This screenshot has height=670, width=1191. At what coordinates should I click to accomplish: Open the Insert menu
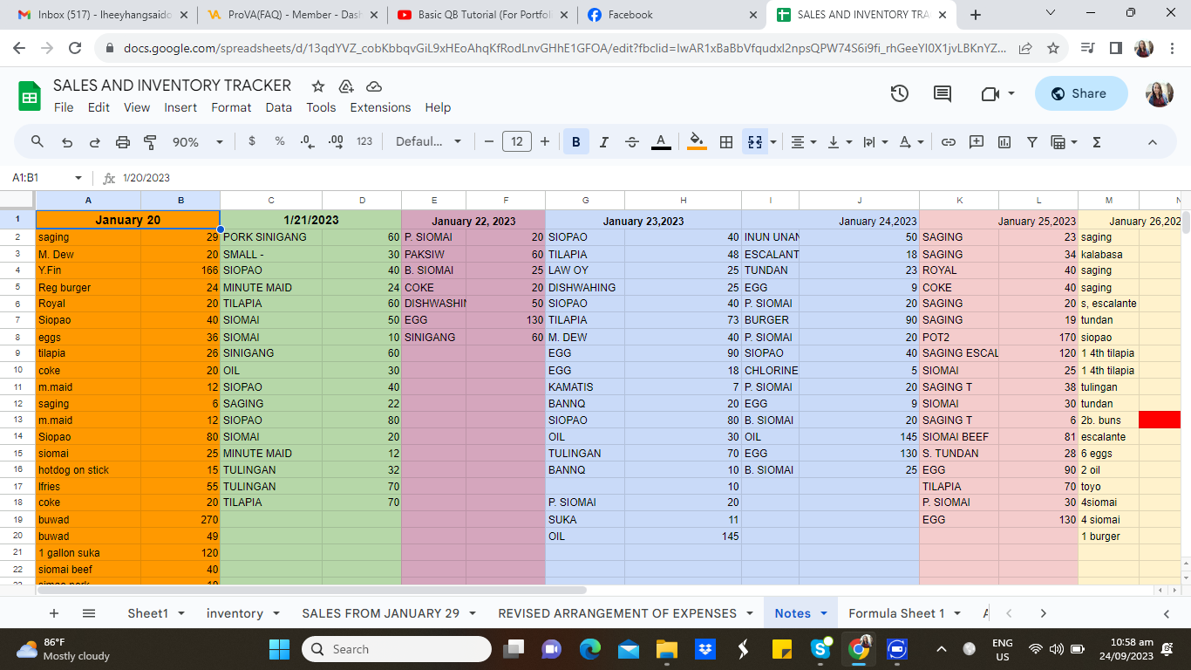pyautogui.click(x=180, y=107)
